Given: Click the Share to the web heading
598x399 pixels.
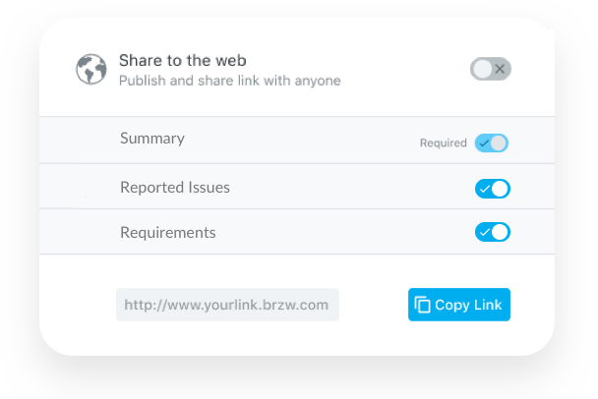Looking at the screenshot, I should pyautogui.click(x=183, y=61).
